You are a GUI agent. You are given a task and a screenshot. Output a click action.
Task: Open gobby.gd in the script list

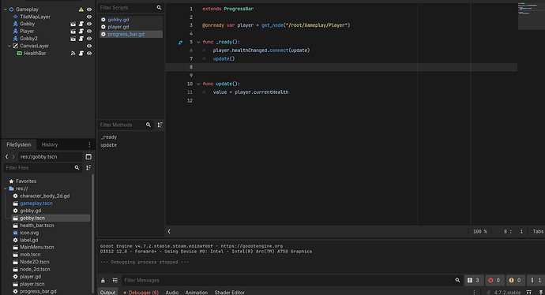coord(118,20)
